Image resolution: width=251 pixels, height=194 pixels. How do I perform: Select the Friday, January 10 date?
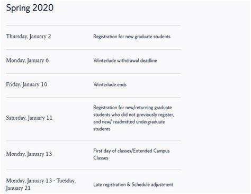click(26, 84)
